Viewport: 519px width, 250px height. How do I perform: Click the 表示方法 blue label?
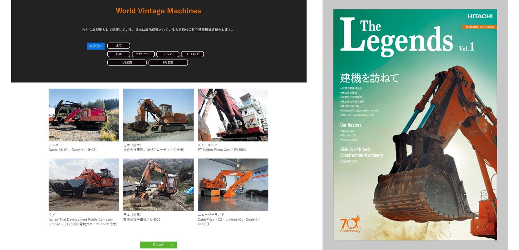click(x=96, y=46)
